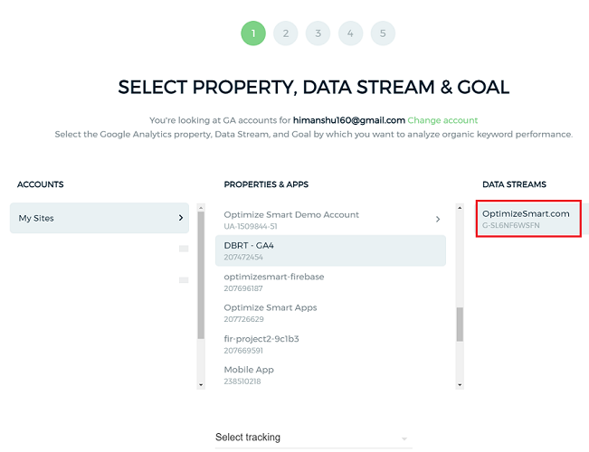The height and width of the screenshot is (452, 589).
Task: Click properties list scroll up arrow
Action: click(x=460, y=208)
